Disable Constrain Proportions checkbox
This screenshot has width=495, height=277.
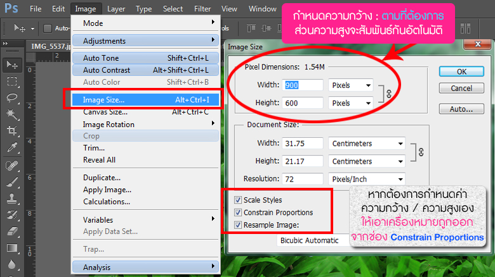238,212
